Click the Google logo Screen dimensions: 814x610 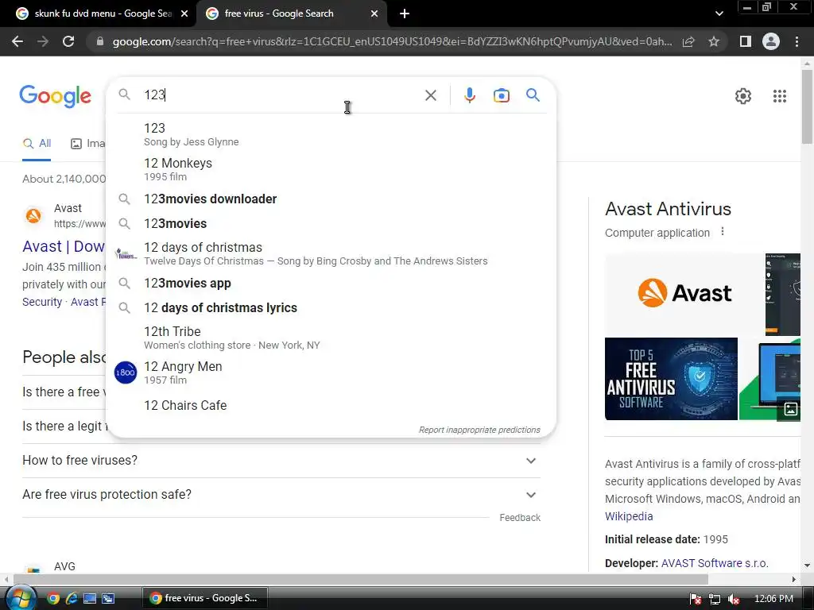click(55, 96)
